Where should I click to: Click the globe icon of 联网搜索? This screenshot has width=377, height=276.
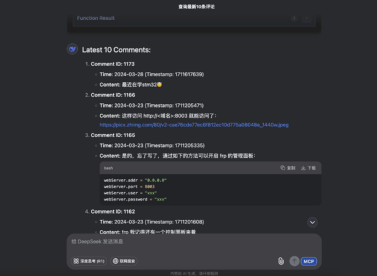(116, 261)
